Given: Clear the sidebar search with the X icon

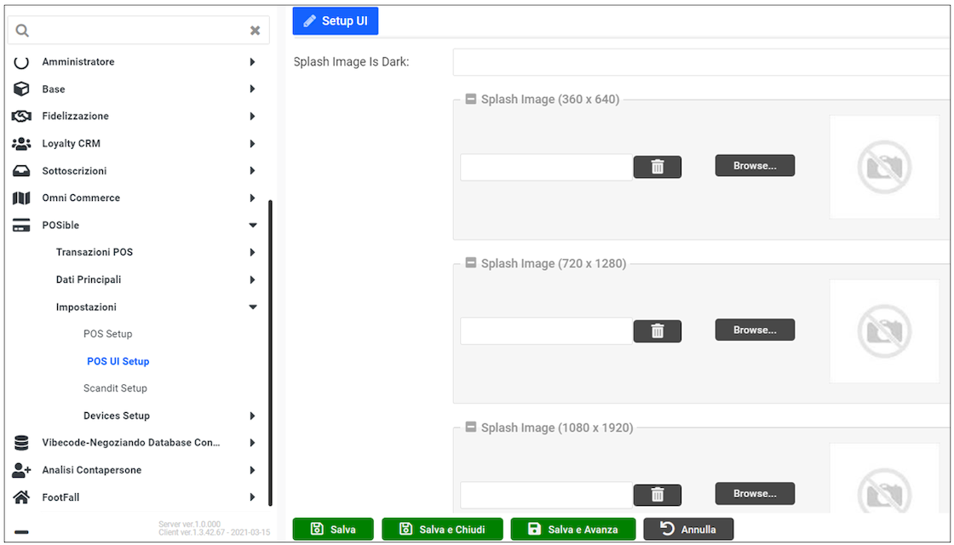Looking at the screenshot, I should [255, 31].
